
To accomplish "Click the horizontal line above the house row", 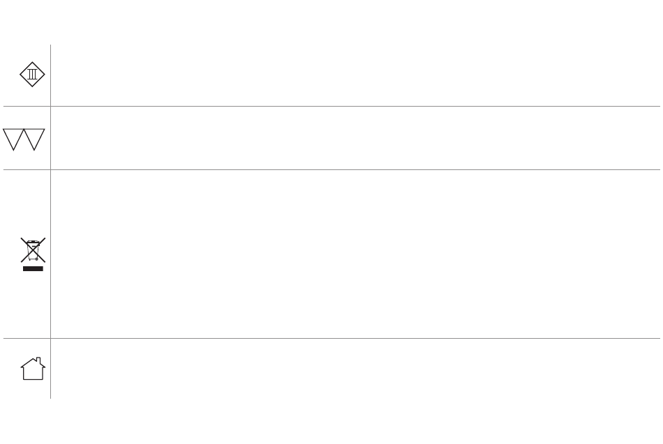I will 331,338.
